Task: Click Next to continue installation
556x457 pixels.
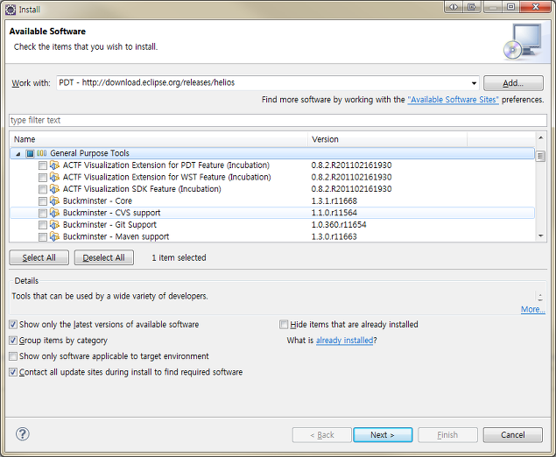Action: click(x=383, y=434)
